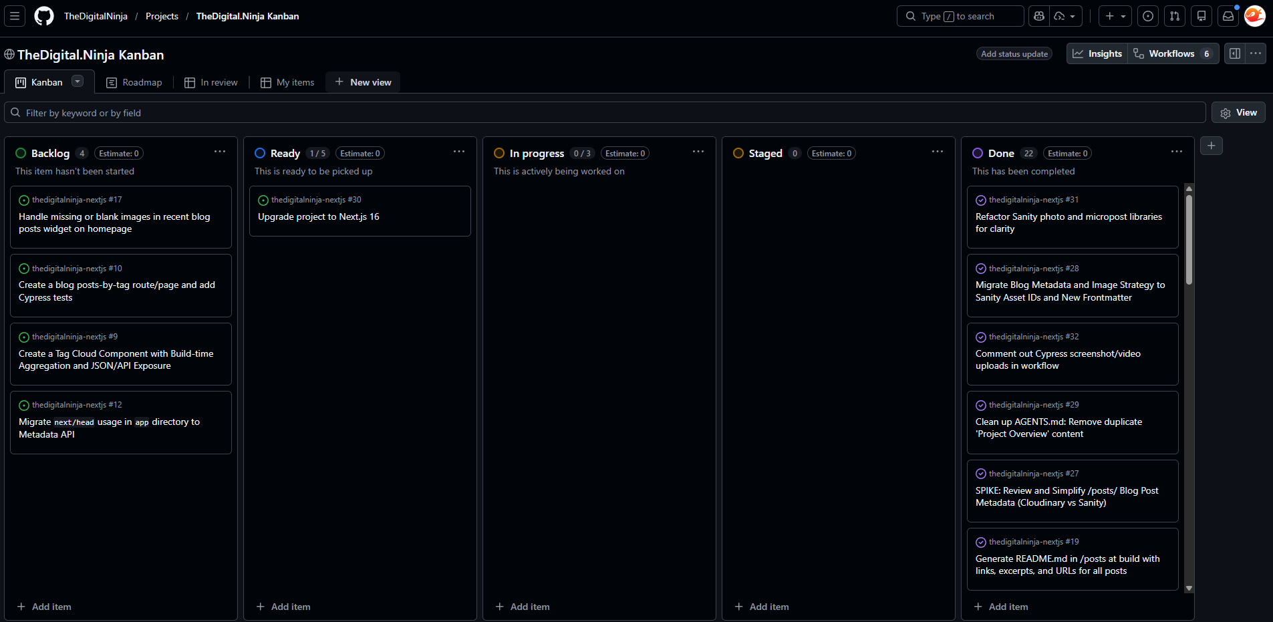
Task: Open the Copilot agents dropdown
Action: (x=1067, y=16)
